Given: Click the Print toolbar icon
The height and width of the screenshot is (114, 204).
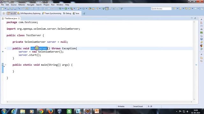Looking at the screenshot, I should pyautogui.click(x=15, y=9).
